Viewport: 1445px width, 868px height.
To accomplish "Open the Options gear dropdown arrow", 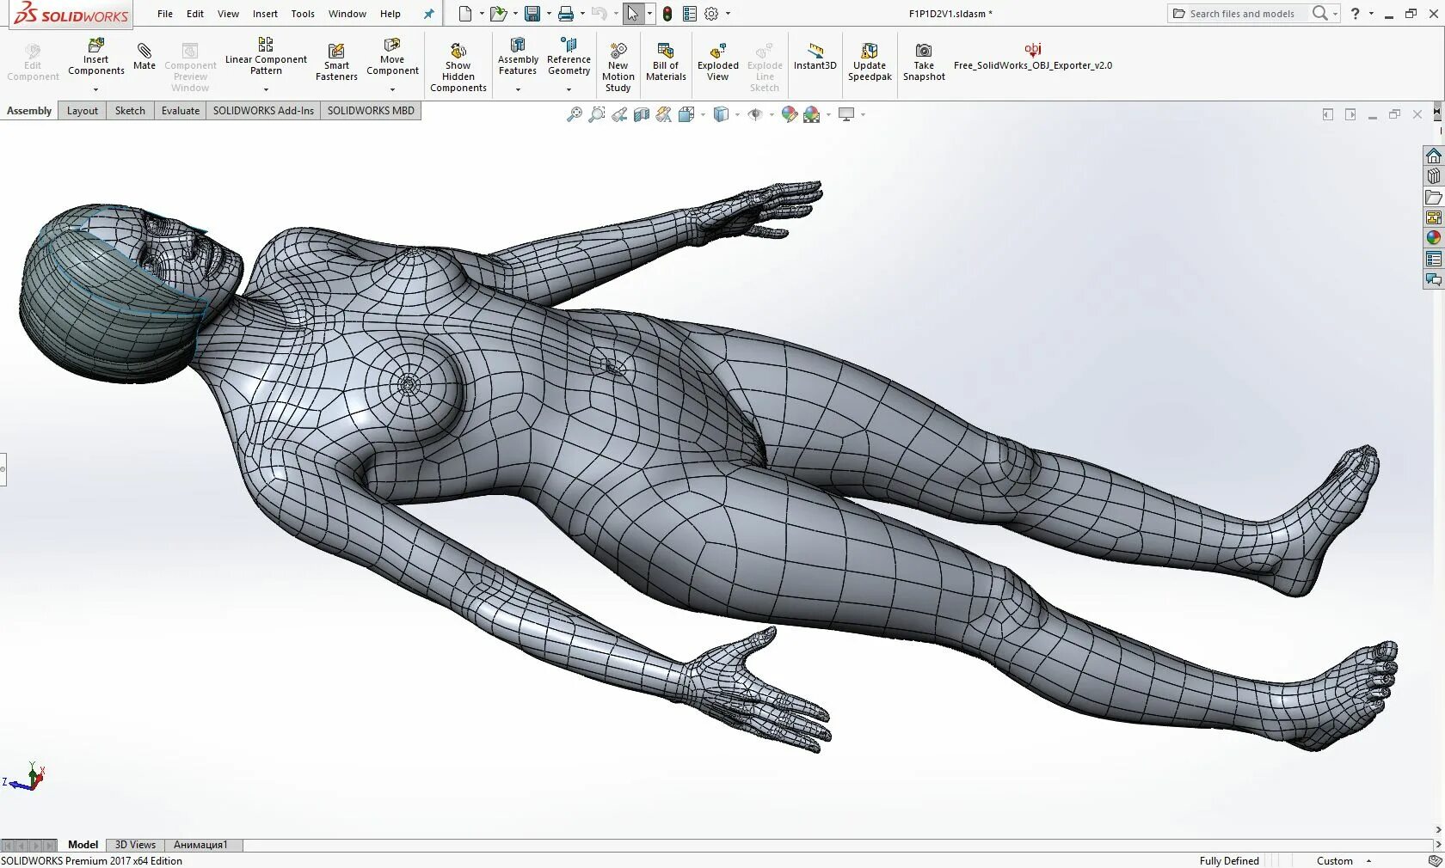I will (728, 14).
